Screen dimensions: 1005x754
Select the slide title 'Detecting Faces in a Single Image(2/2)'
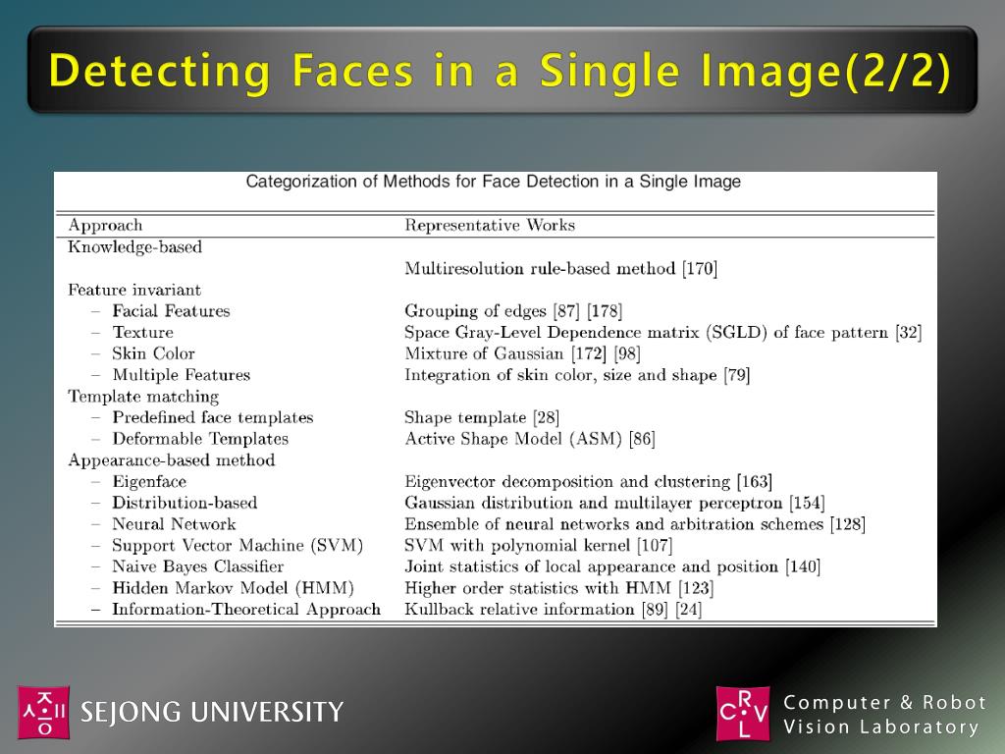pos(500,70)
